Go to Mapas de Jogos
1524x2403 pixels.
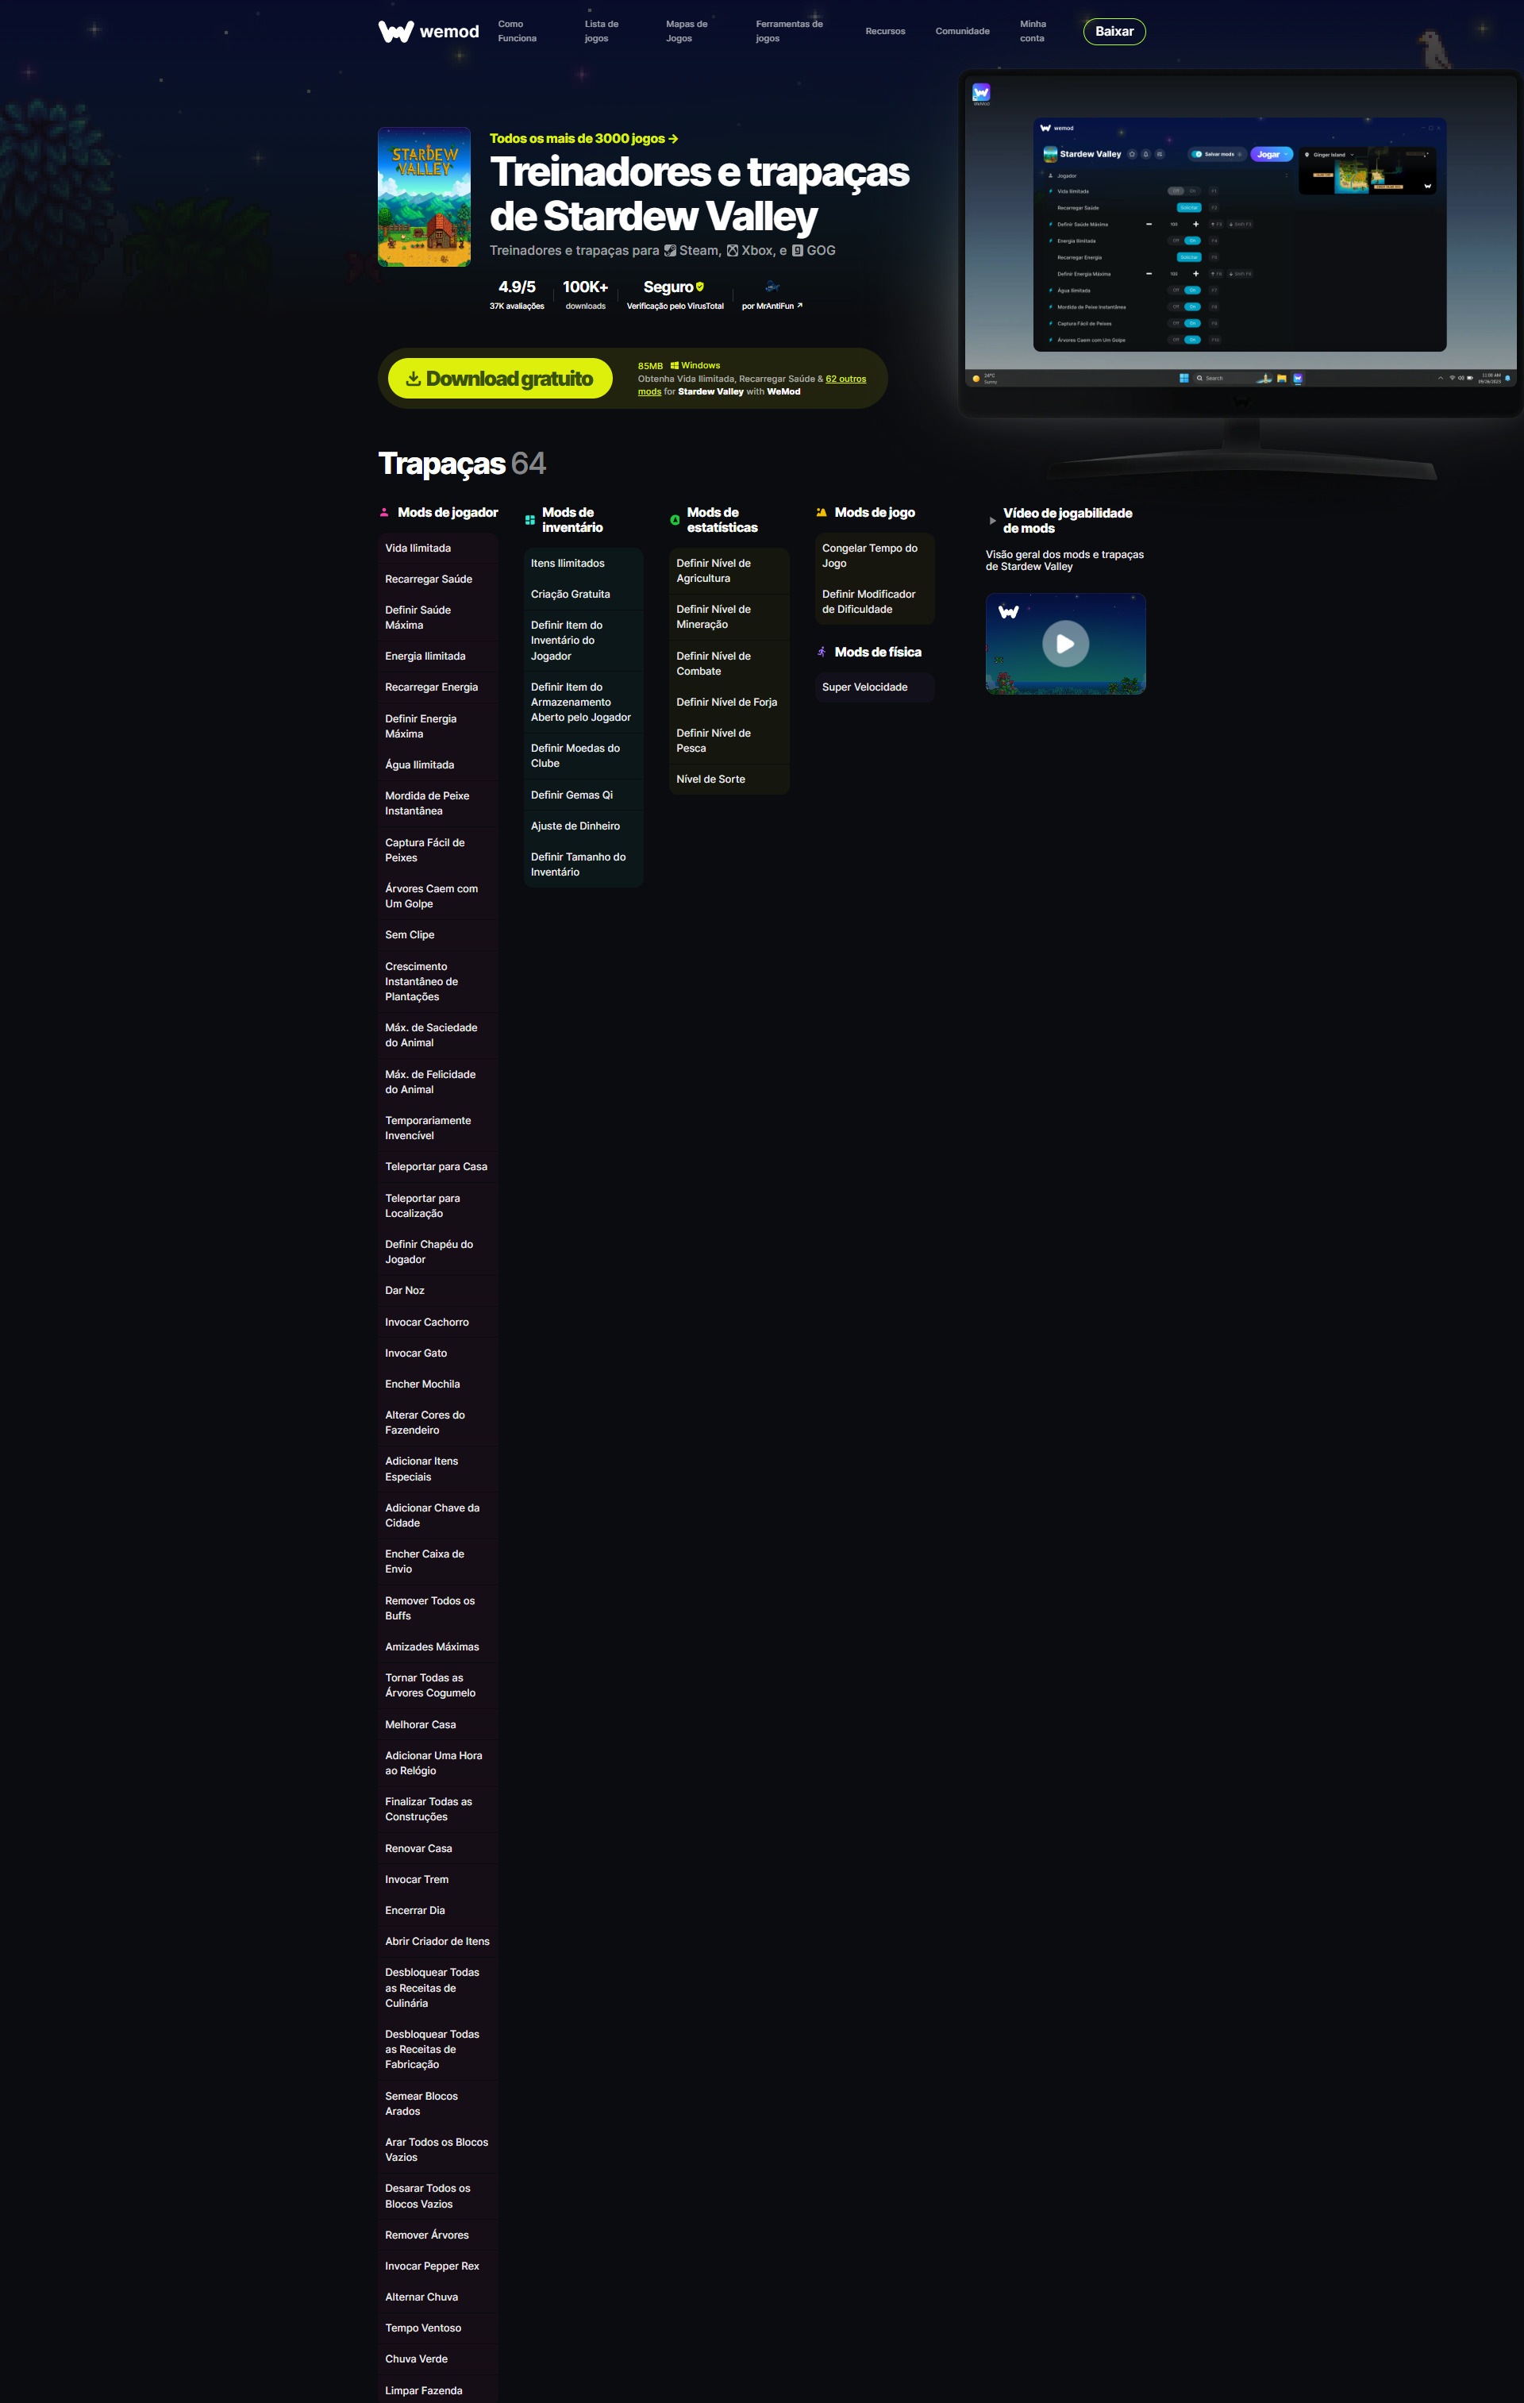(x=687, y=31)
